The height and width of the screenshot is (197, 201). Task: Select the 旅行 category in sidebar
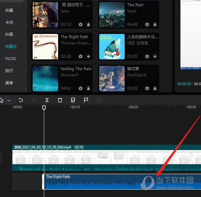(x=9, y=71)
